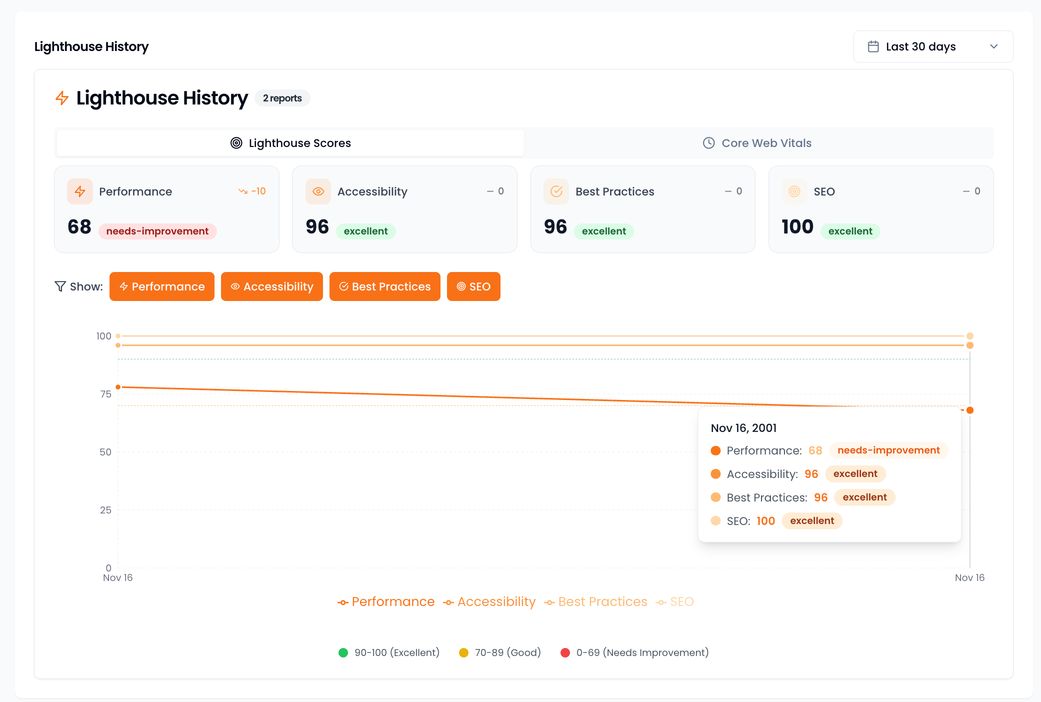The width and height of the screenshot is (1041, 702).
Task: Click the Best Practices card title text
Action: 615,191
